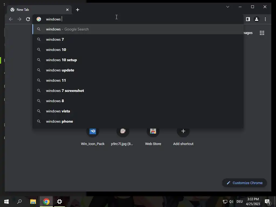276x207 pixels.
Task: Open the notification center icon
Action: pos(267,202)
